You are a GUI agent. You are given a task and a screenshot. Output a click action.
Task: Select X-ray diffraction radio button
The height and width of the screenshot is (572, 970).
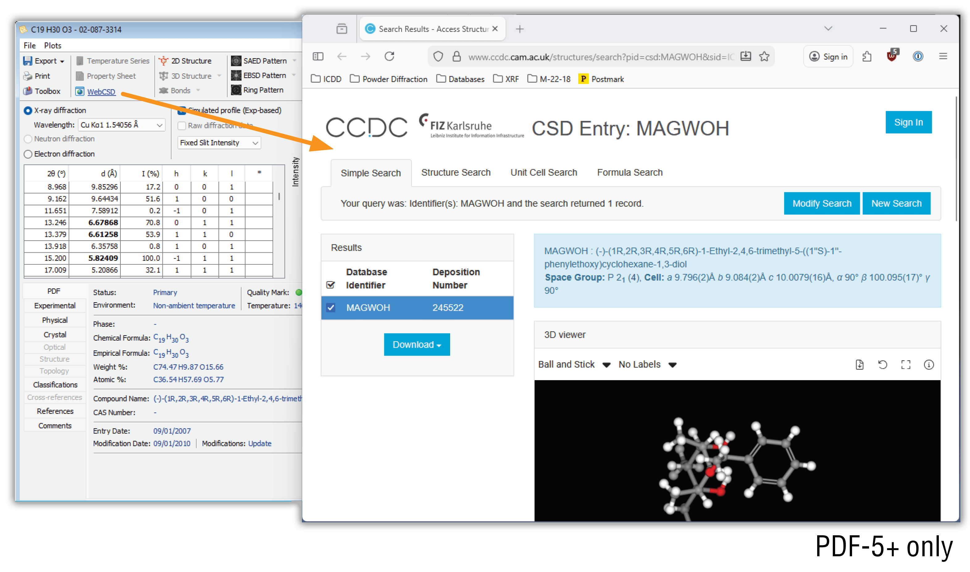coord(28,111)
